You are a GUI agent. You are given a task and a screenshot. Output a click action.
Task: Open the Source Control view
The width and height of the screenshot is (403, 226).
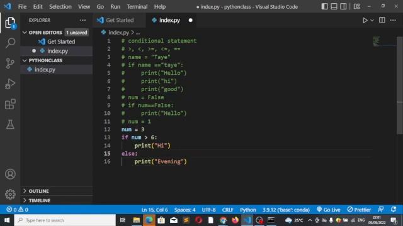pos(10,63)
